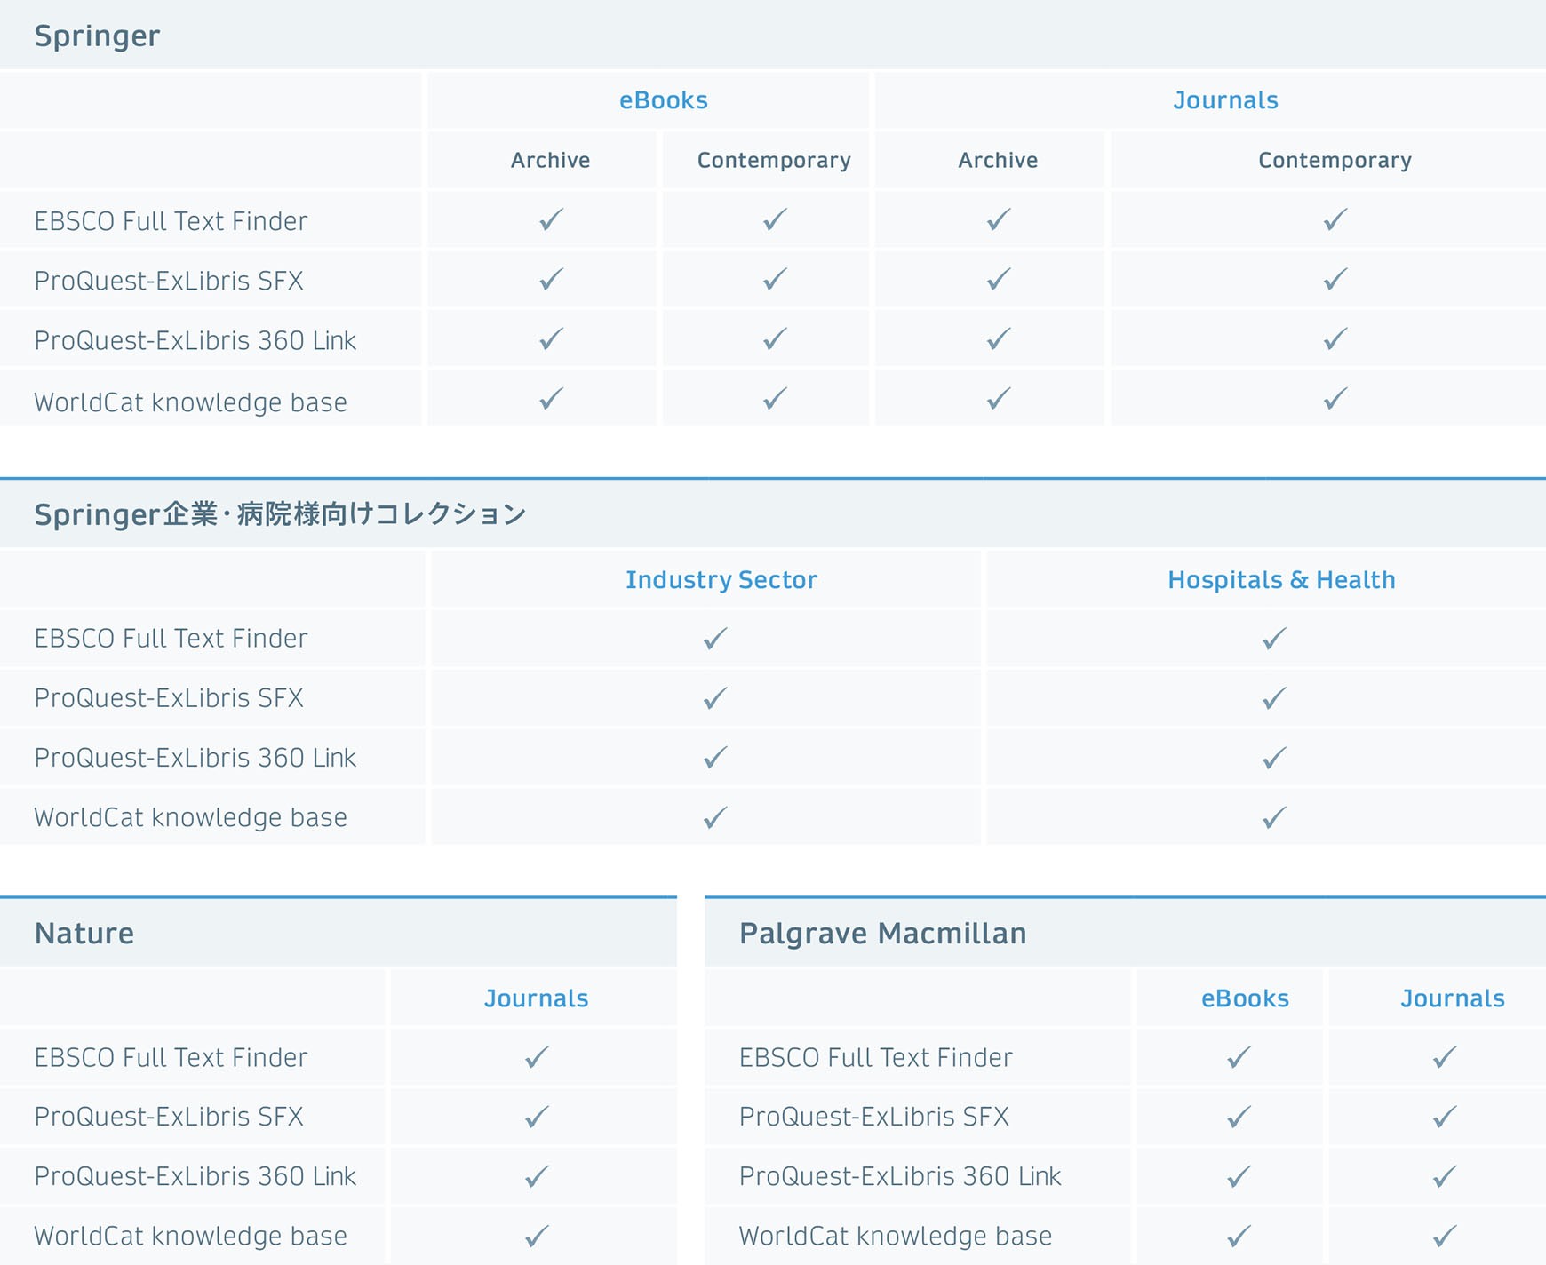The height and width of the screenshot is (1265, 1546).
Task: Click Nature Journals checkmark for 360 Link
Action: [x=537, y=1177]
